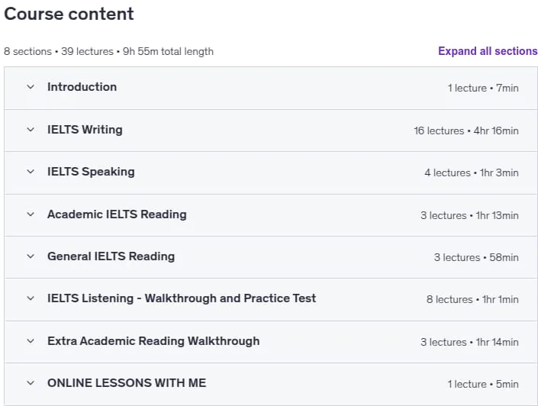Click the 8 lectures 1hr 1min label

click(x=472, y=300)
